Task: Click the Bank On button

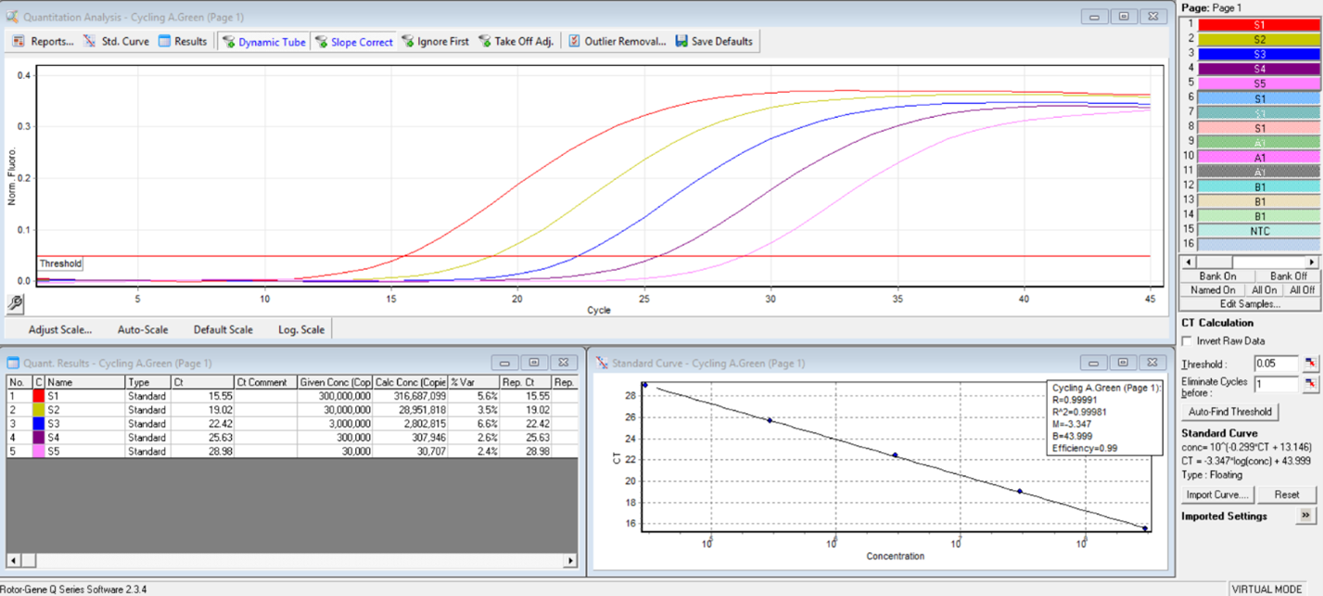Action: [x=1217, y=276]
